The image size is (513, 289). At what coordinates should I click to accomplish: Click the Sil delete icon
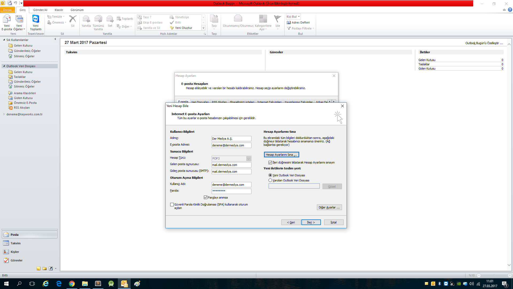click(73, 21)
